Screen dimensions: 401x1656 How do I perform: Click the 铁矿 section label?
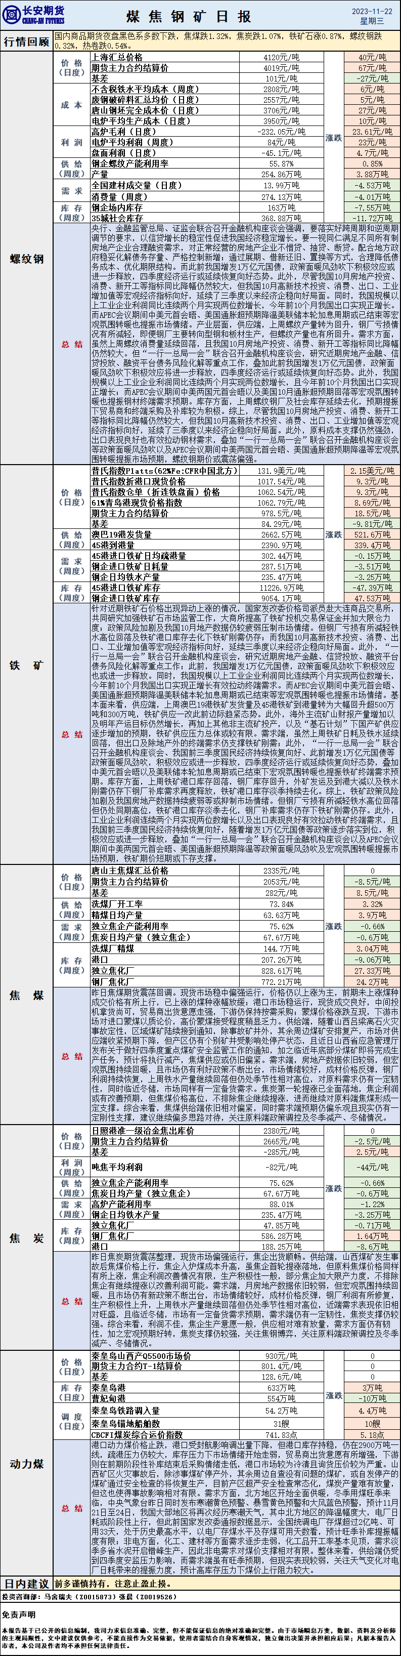click(x=26, y=666)
